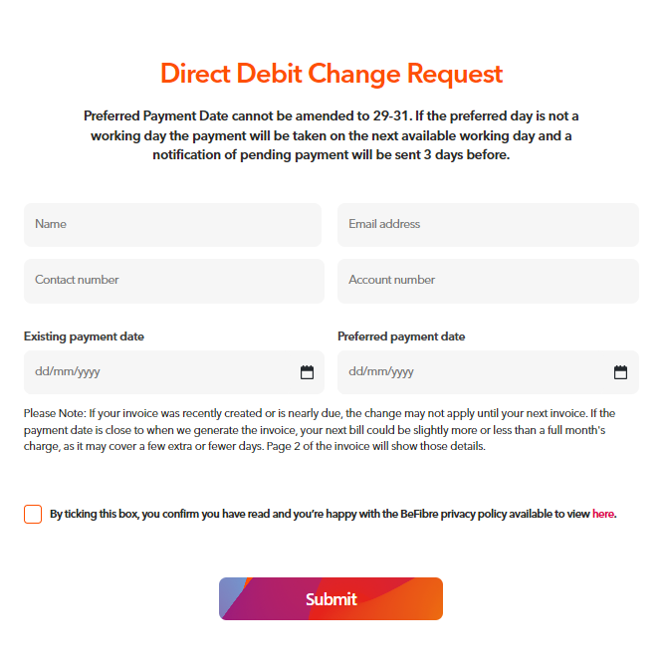This screenshot has height=666, width=664.
Task: Focus the Name input field
Action: click(172, 225)
